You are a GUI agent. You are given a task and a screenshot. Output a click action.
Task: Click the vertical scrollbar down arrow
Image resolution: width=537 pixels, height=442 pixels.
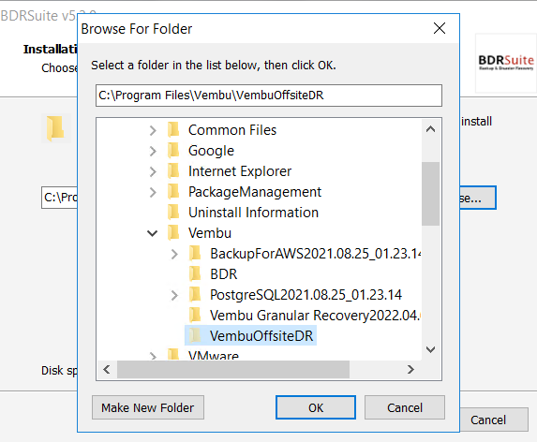tap(430, 349)
